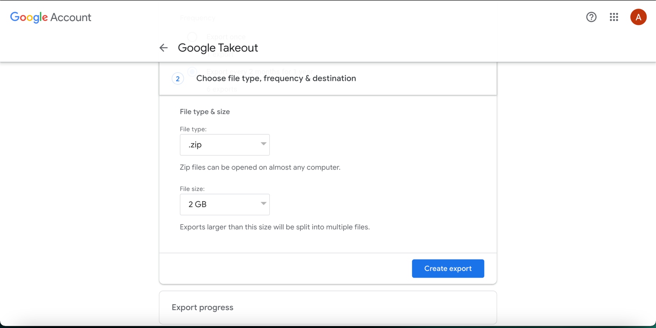
Task: Click 'Zip files can be opened on almost any computer.'
Action: tap(260, 168)
